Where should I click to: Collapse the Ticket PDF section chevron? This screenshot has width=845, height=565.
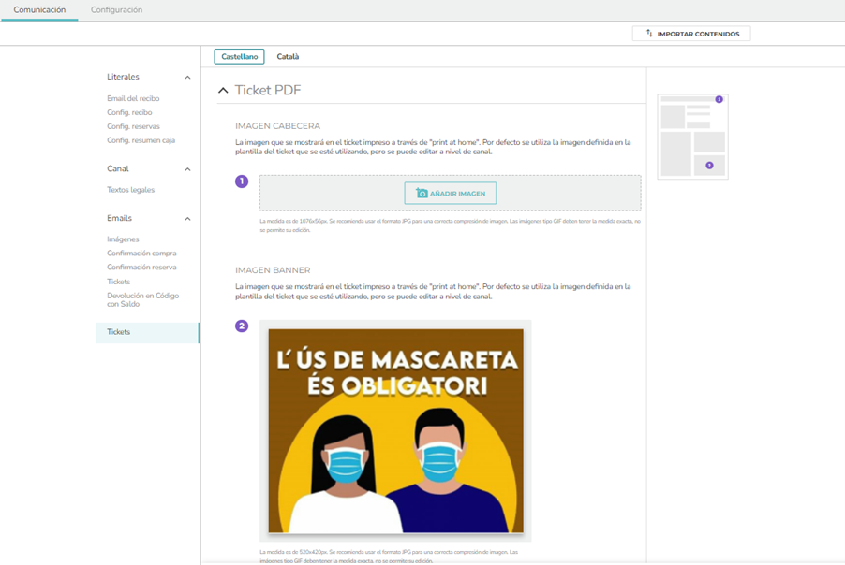click(223, 91)
